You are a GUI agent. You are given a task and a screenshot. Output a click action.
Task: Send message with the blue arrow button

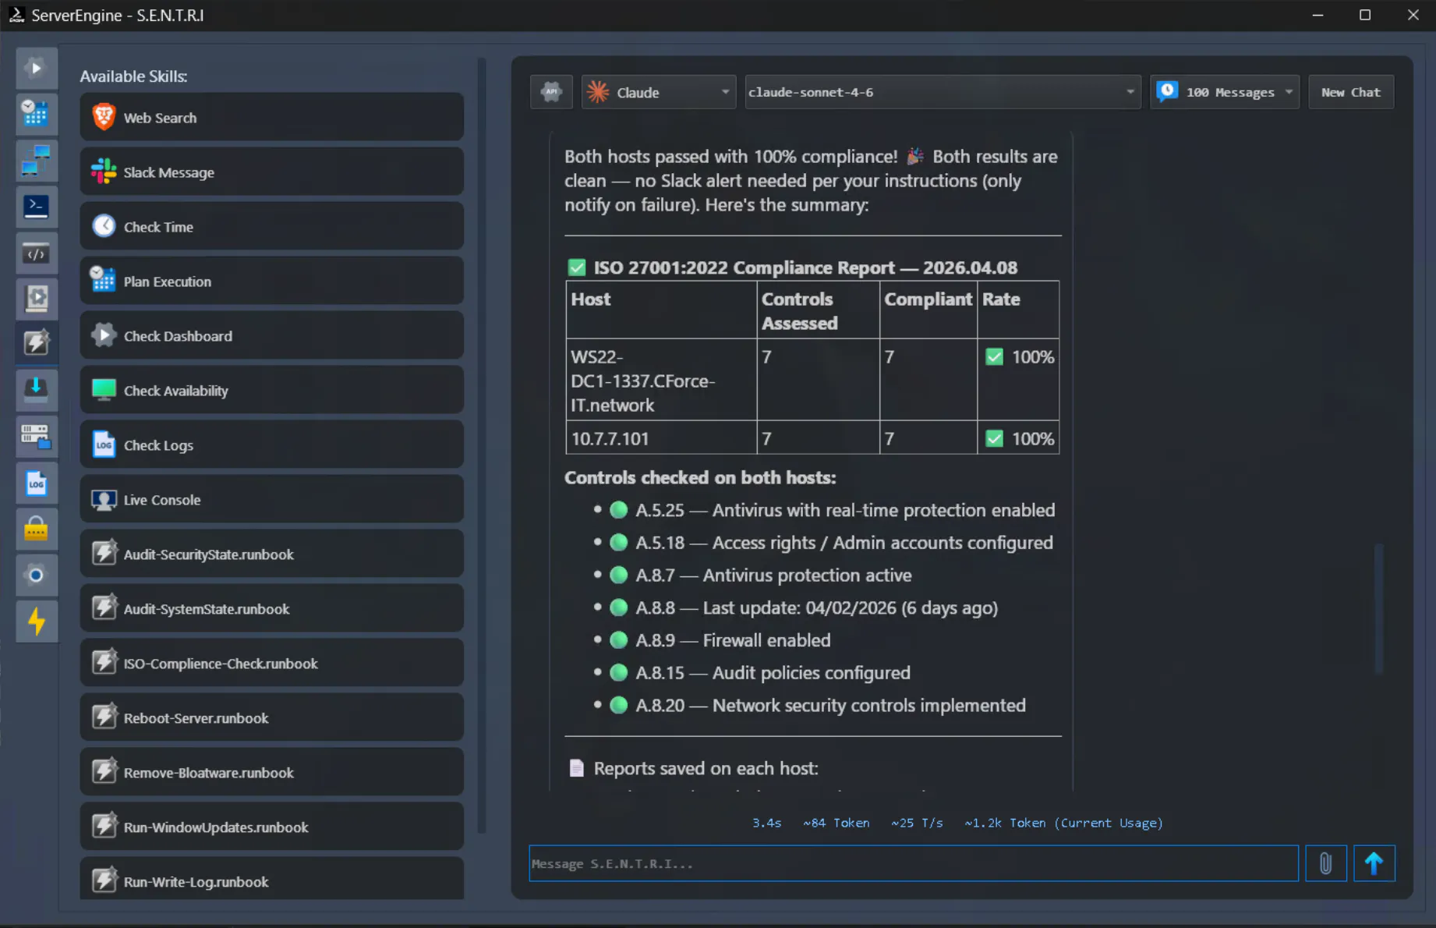click(x=1374, y=863)
